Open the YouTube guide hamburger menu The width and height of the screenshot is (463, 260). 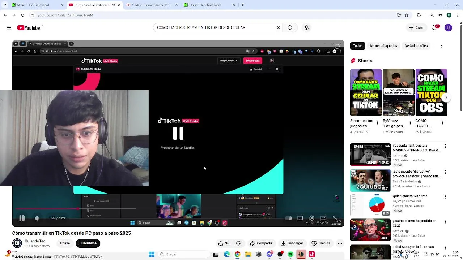click(9, 28)
